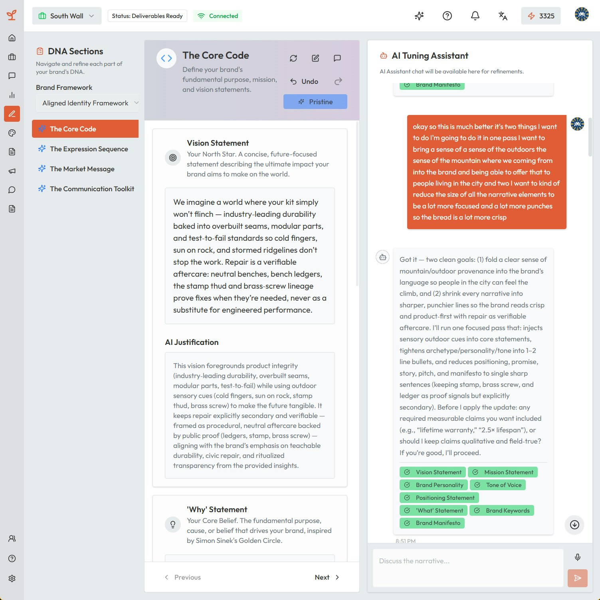Open the square chat bubble sidebar icon
This screenshot has height=600, width=600.
(x=12, y=76)
